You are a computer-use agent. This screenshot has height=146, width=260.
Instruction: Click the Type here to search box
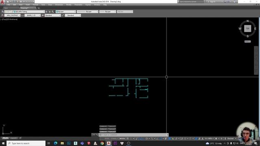point(26,143)
